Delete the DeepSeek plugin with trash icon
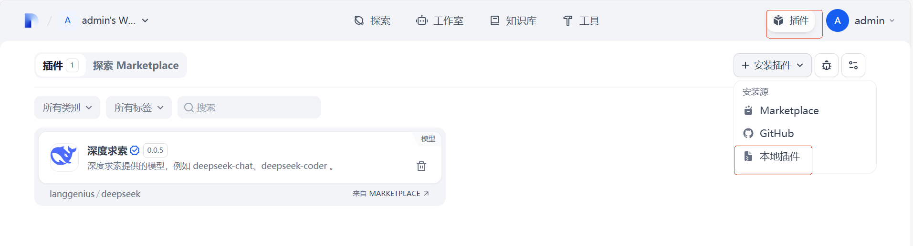The image size is (913, 246). tap(421, 166)
